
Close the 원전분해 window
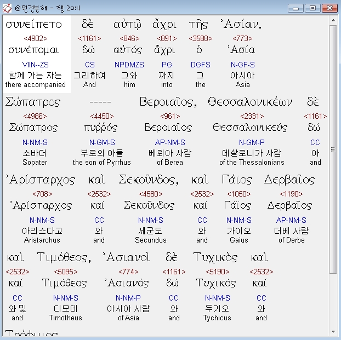coord(329,8)
